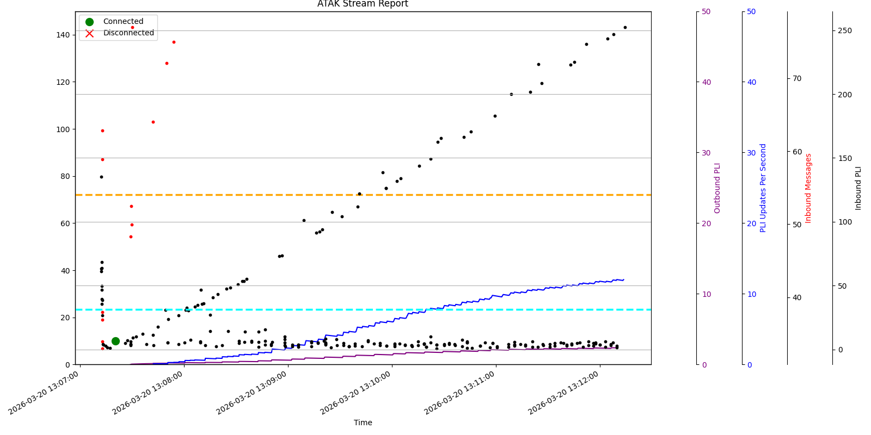Click the green Connected legend marker
This screenshot has height=435, width=871.
(x=90, y=22)
